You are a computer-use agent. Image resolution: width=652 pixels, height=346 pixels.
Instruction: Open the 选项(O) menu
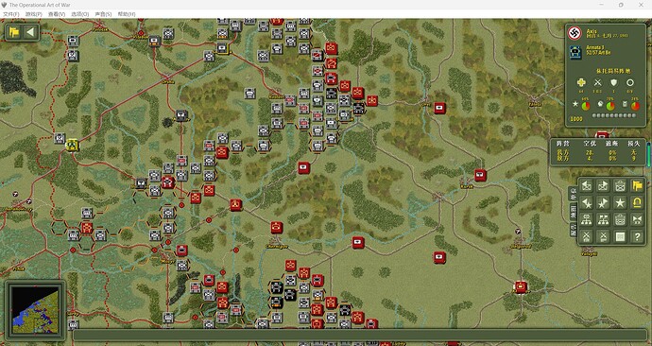79,14
